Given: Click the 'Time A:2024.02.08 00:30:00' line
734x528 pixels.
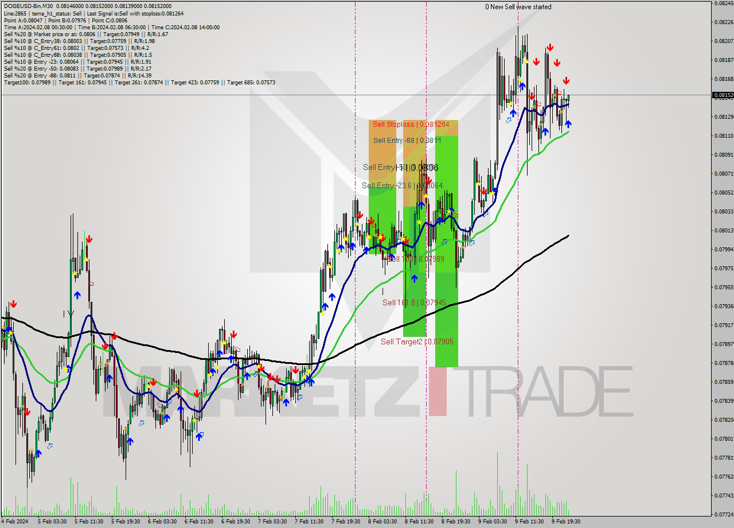Looking at the screenshot, I should [111, 27].
